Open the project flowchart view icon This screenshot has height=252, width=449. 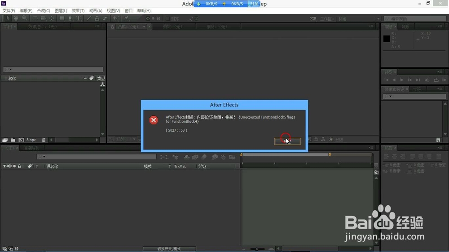pyautogui.click(x=102, y=84)
